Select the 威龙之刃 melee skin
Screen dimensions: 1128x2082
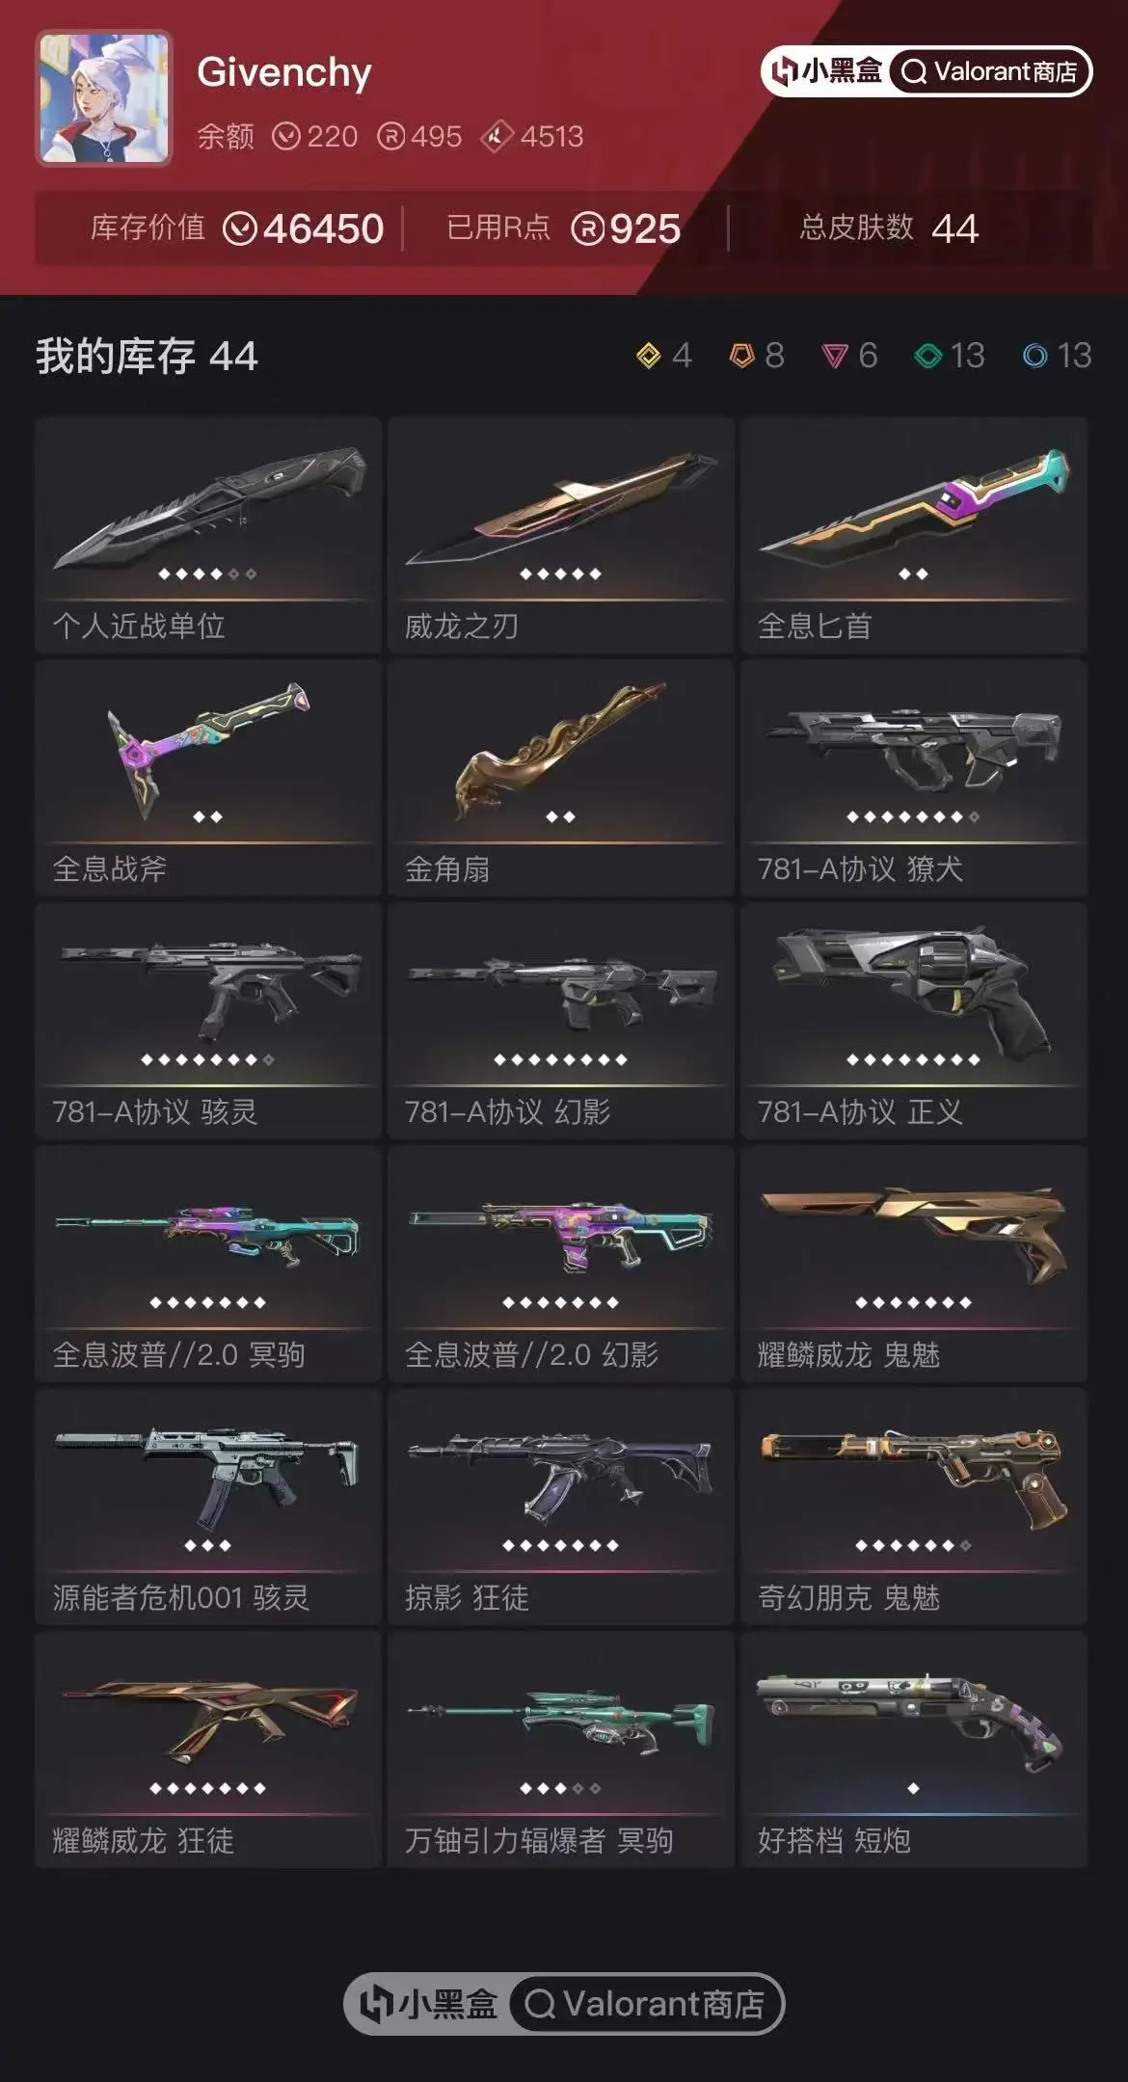(x=561, y=535)
